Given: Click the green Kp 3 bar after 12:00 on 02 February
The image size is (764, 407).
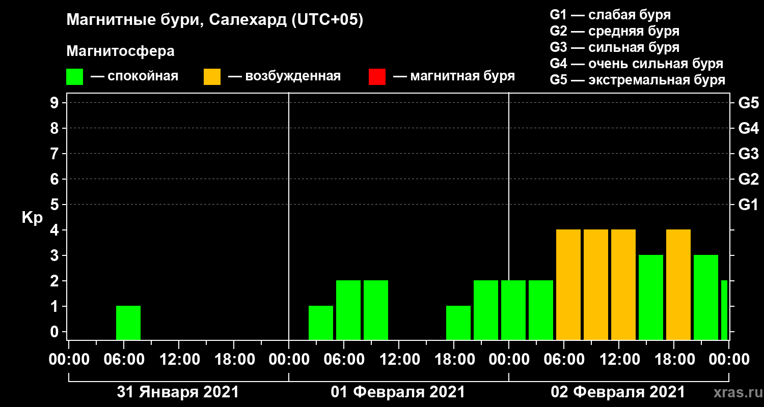Looking at the screenshot, I should (651, 297).
